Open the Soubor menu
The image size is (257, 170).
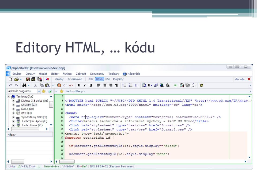coord(17,74)
